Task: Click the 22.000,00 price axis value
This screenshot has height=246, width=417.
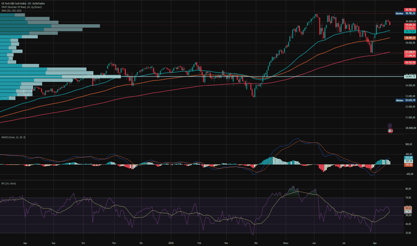Action: [x=410, y=106]
